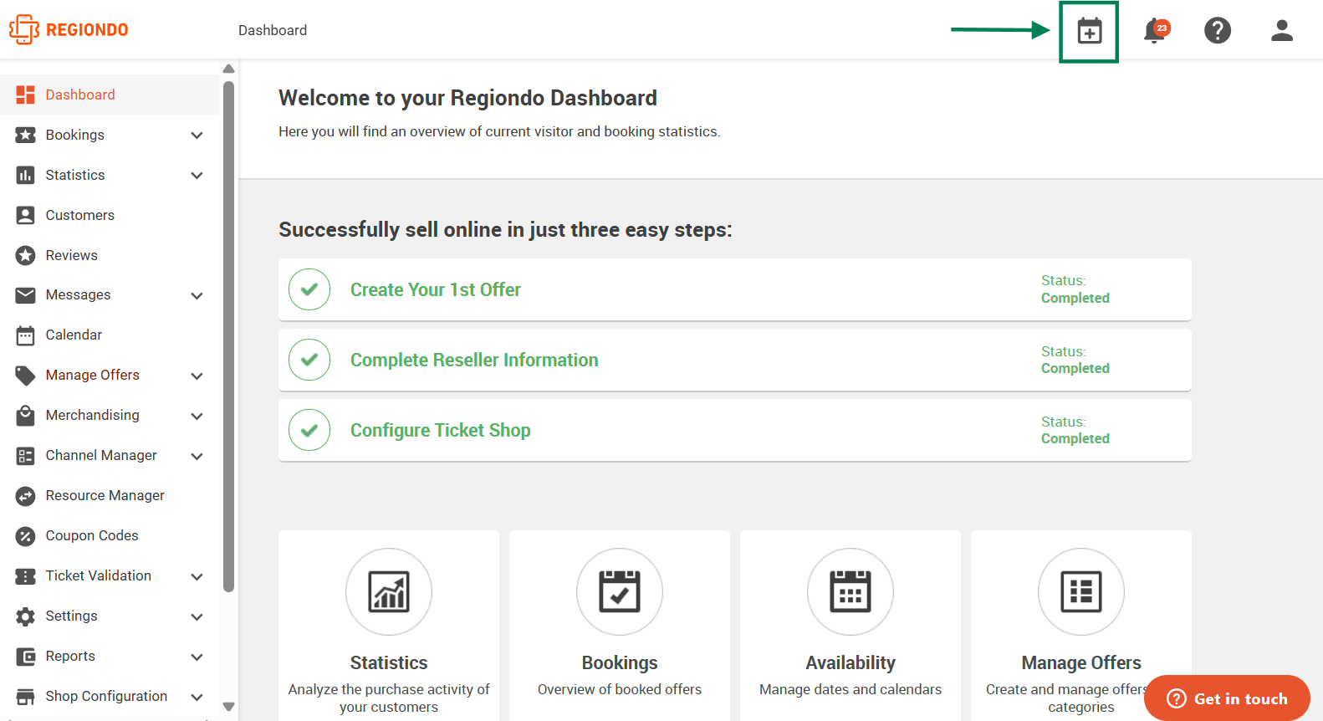The image size is (1323, 721).
Task: Open the help question mark icon
Action: (1218, 30)
